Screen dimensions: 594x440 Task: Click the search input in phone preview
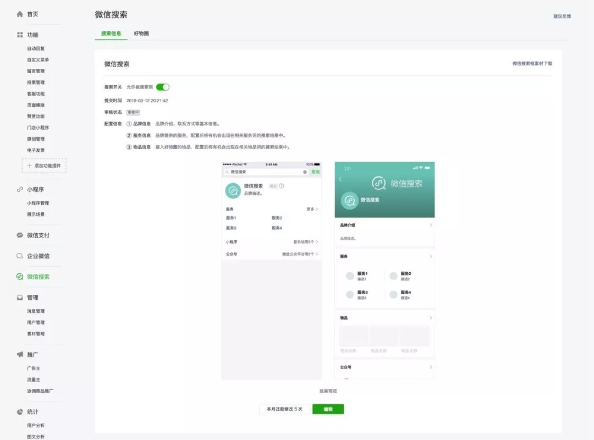[266, 172]
